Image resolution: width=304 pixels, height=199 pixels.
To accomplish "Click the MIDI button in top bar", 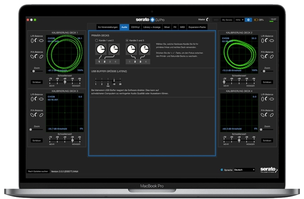I will [216, 20].
